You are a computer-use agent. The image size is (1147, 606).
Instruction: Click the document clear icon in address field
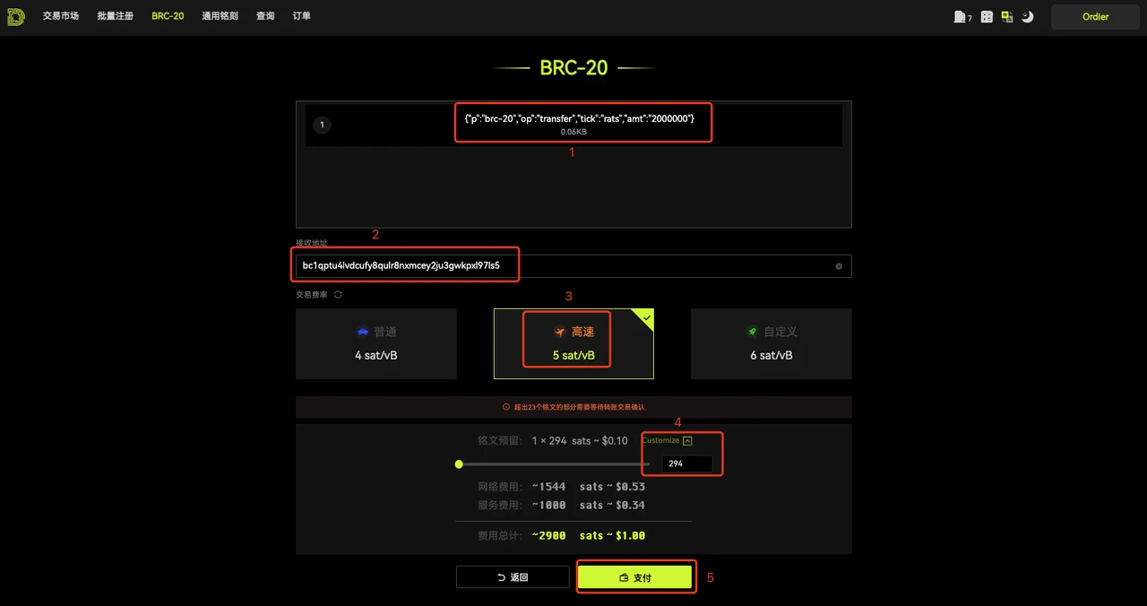839,265
